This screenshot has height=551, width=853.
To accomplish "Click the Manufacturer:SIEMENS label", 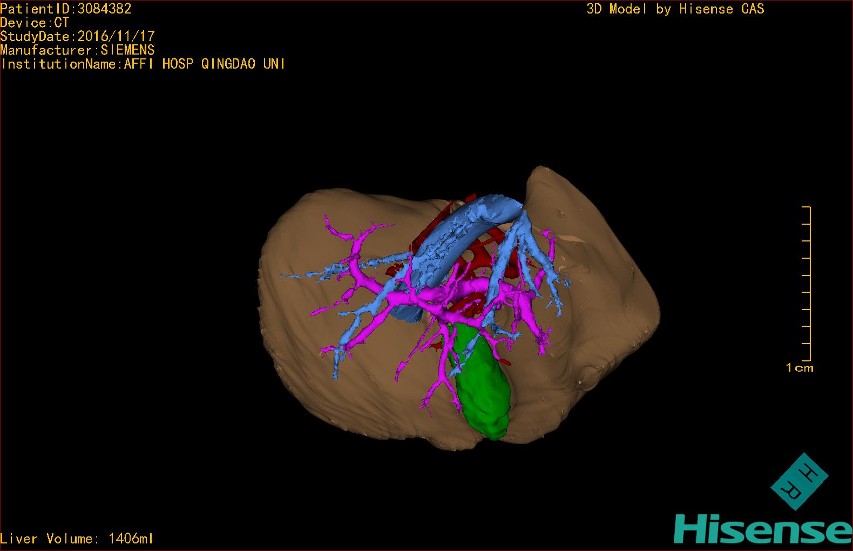I will click(78, 50).
